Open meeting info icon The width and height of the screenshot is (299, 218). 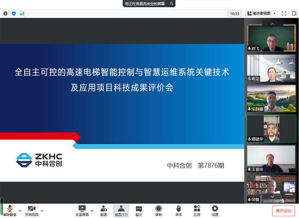pyautogui.click(x=5, y=14)
